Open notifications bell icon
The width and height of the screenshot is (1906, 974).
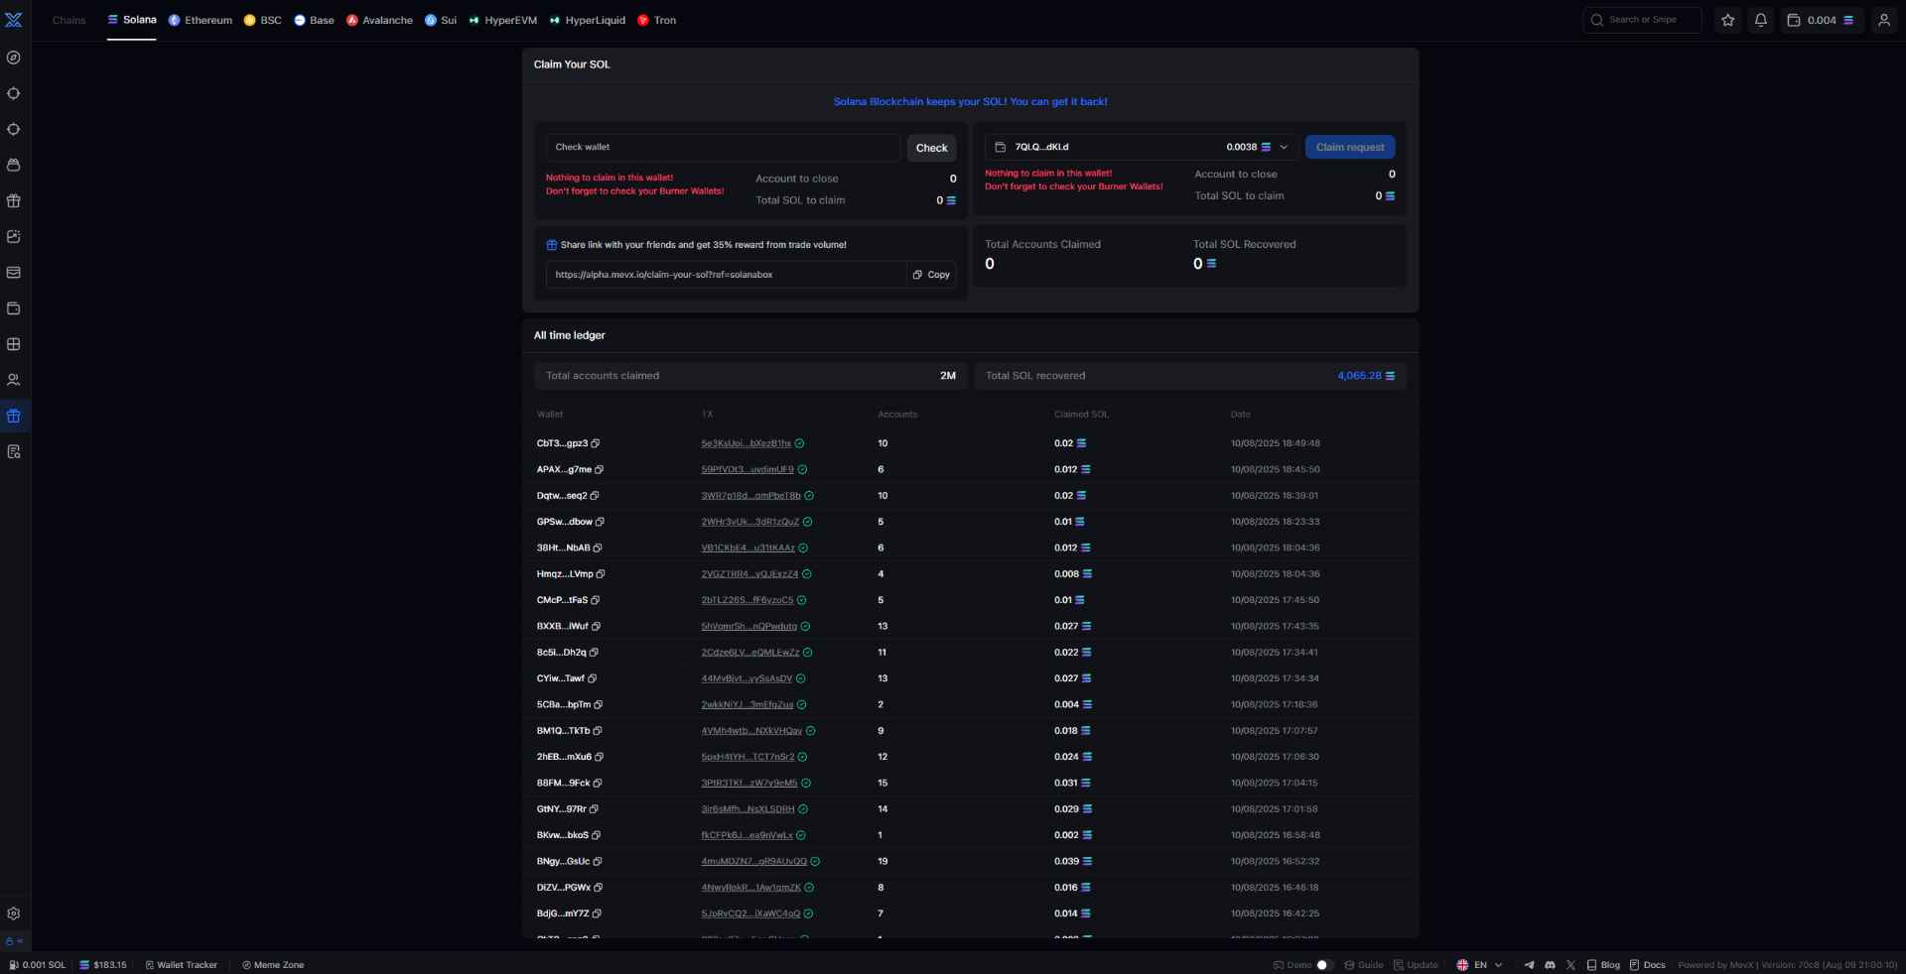click(x=1761, y=20)
